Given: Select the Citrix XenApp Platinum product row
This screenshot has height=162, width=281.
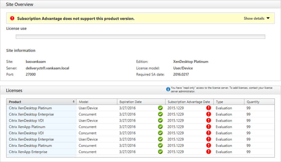Looking at the screenshot, I should pos(140,127).
